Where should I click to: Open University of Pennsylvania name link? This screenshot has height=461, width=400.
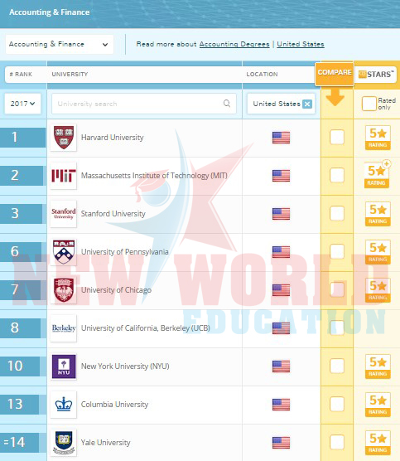coord(124,252)
